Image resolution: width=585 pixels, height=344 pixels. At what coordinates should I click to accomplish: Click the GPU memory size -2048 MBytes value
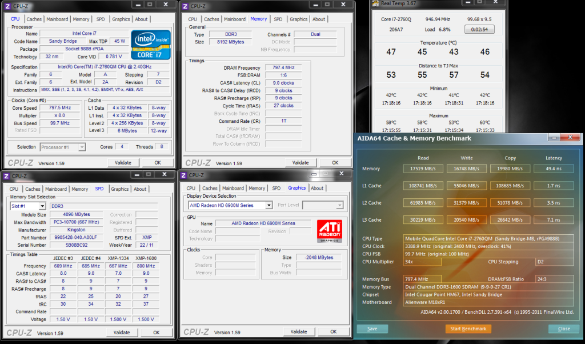pyautogui.click(x=319, y=258)
